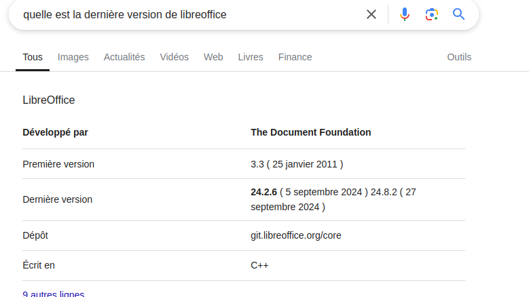Clear the search query with the X icon
This screenshot has height=297, width=529.
point(371,14)
